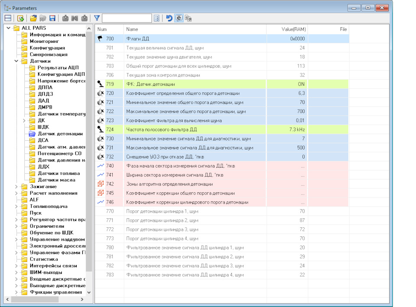
Task: Click the add parameter icon with green plus
Action: coord(20,18)
